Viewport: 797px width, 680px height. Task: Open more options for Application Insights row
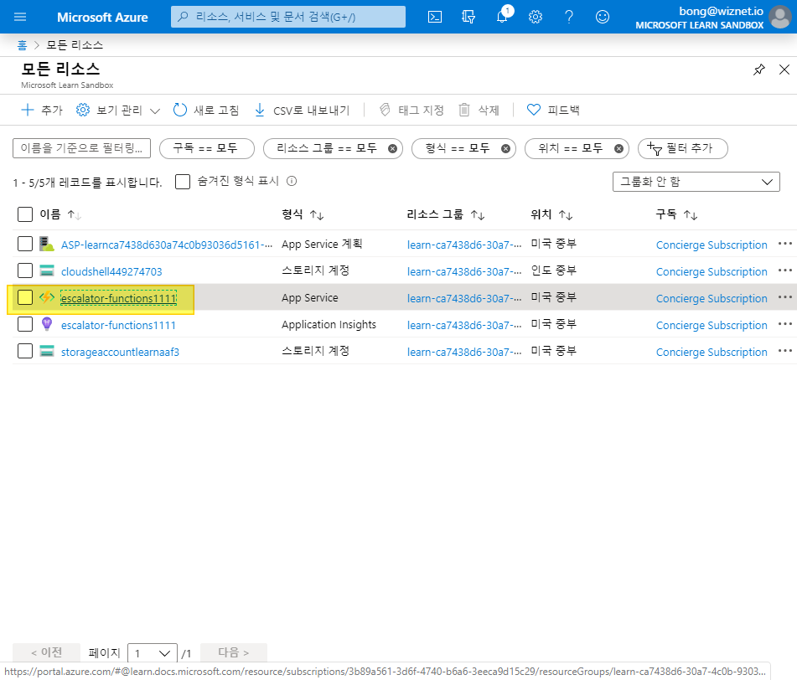(784, 324)
